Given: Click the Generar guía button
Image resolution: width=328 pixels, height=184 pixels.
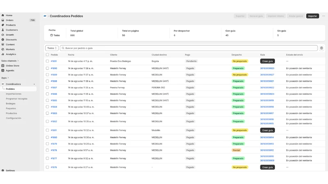Looking at the screenshot, I should (256, 16).
